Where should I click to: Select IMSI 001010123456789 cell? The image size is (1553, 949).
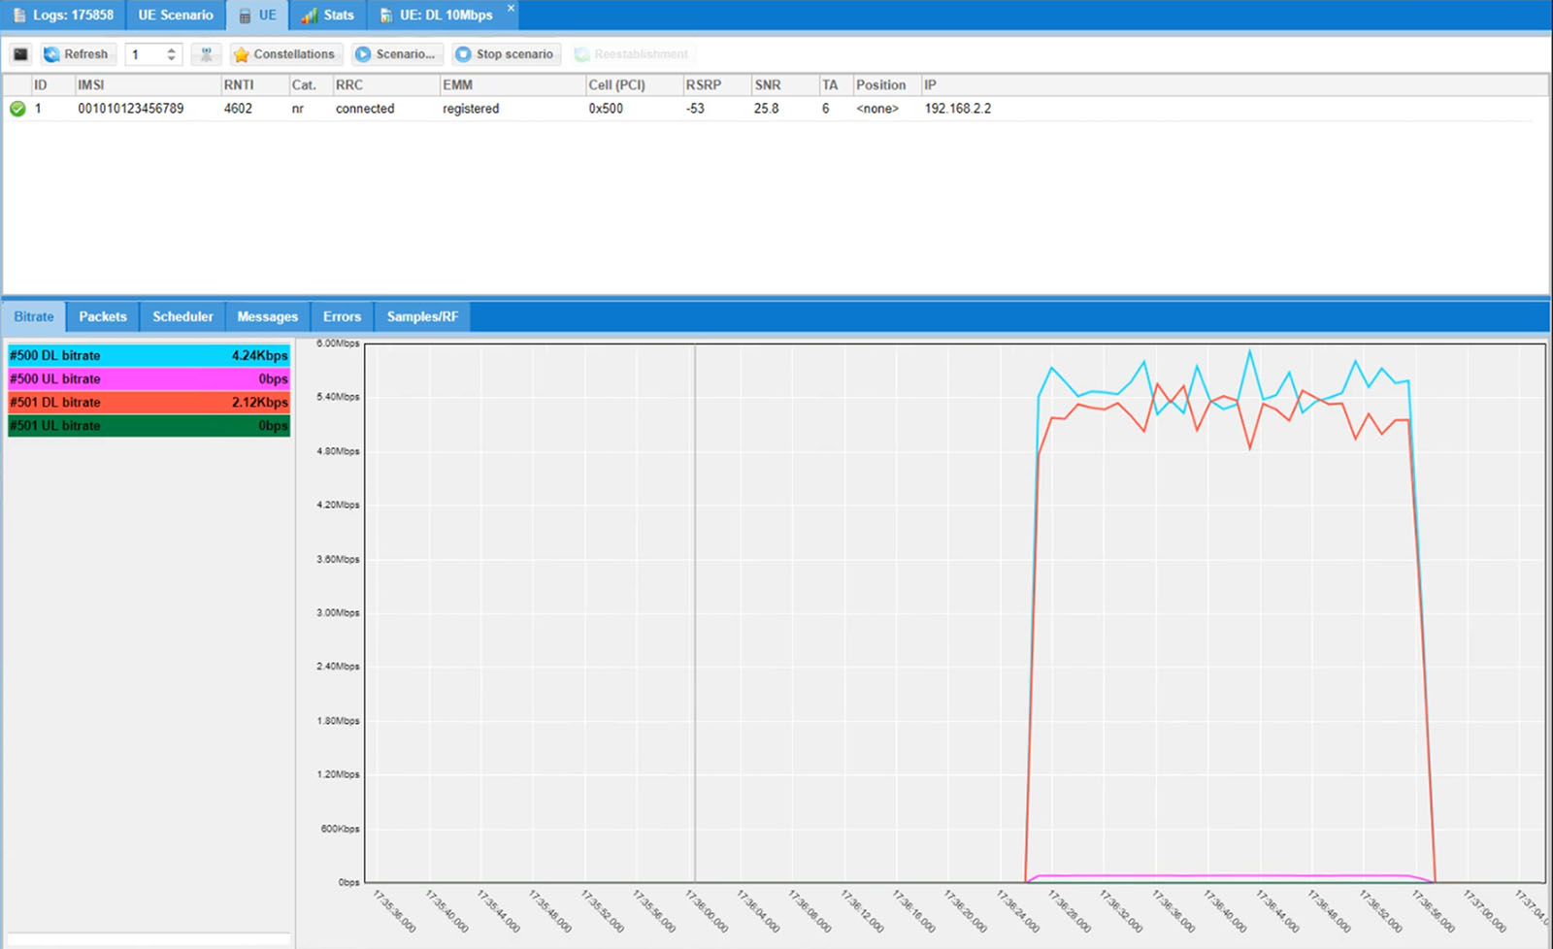(x=131, y=109)
